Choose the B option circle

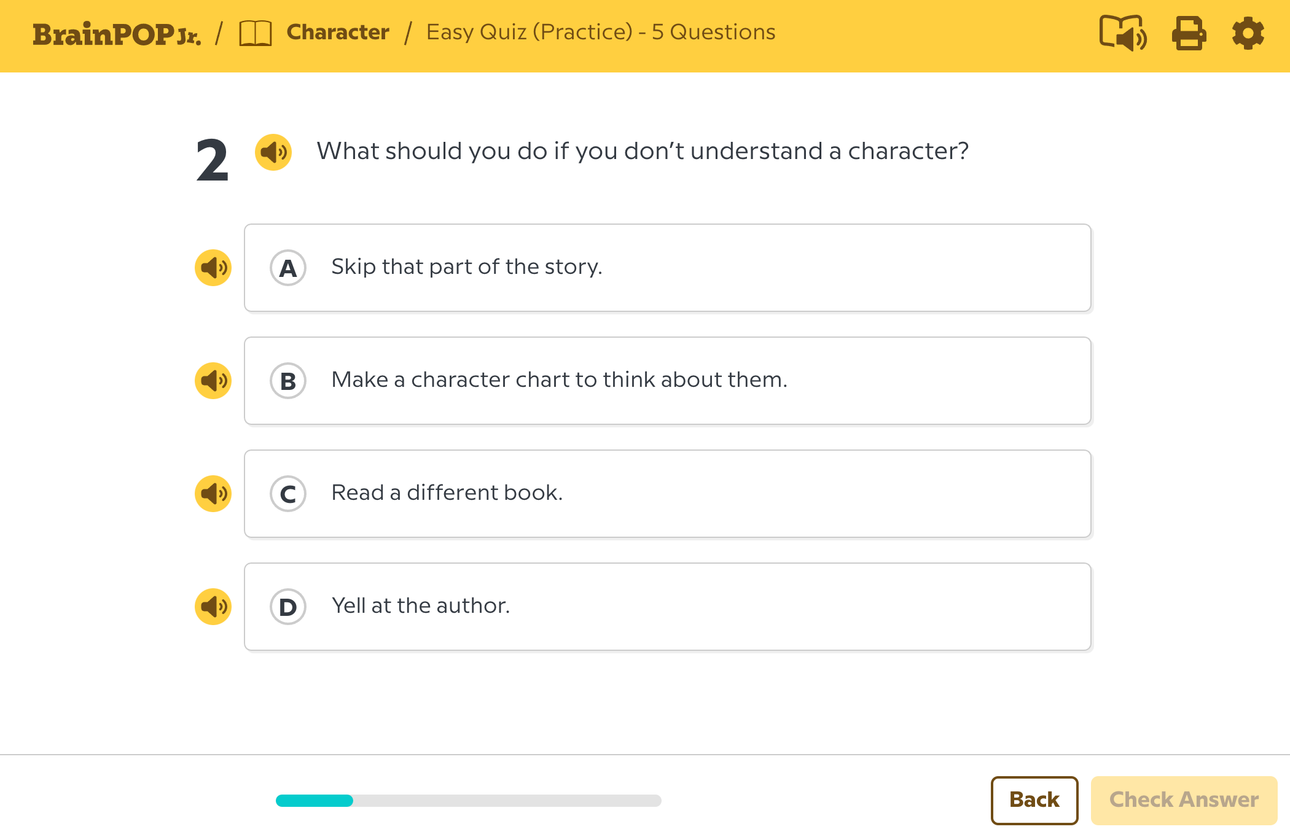tap(288, 381)
